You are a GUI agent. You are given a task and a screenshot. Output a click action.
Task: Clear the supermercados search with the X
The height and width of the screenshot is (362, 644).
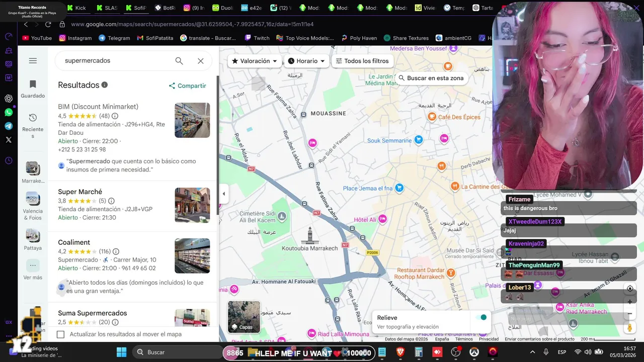point(201,61)
